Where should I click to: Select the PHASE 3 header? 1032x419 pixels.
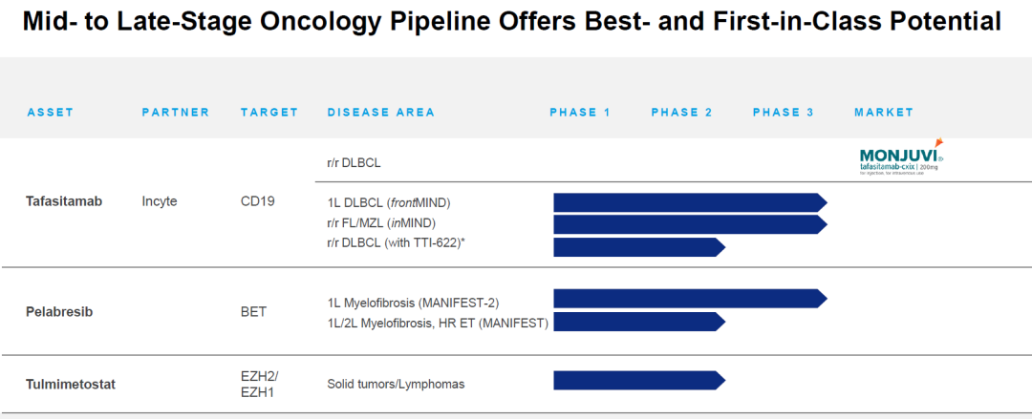784,113
